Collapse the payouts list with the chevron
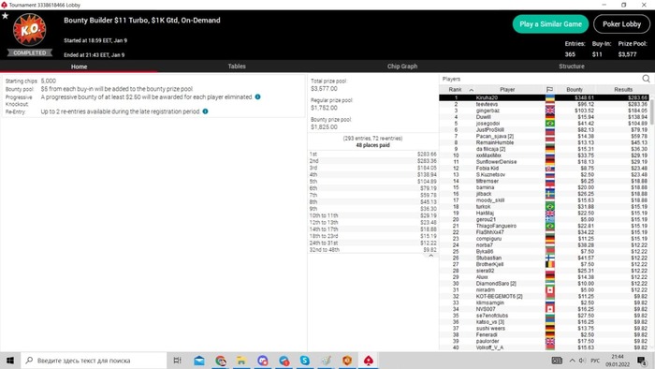The height and width of the screenshot is (369, 655). (431, 256)
